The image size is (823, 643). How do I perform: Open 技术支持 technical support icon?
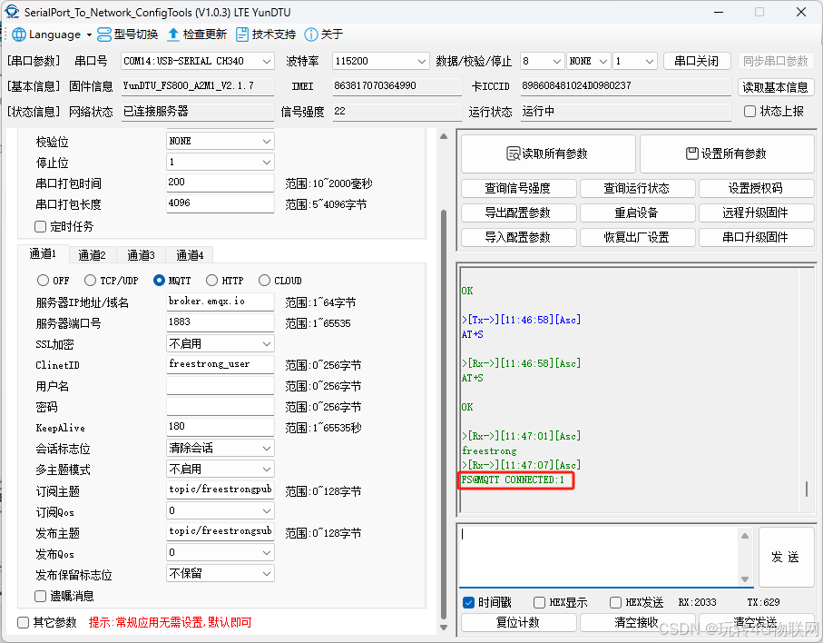242,35
